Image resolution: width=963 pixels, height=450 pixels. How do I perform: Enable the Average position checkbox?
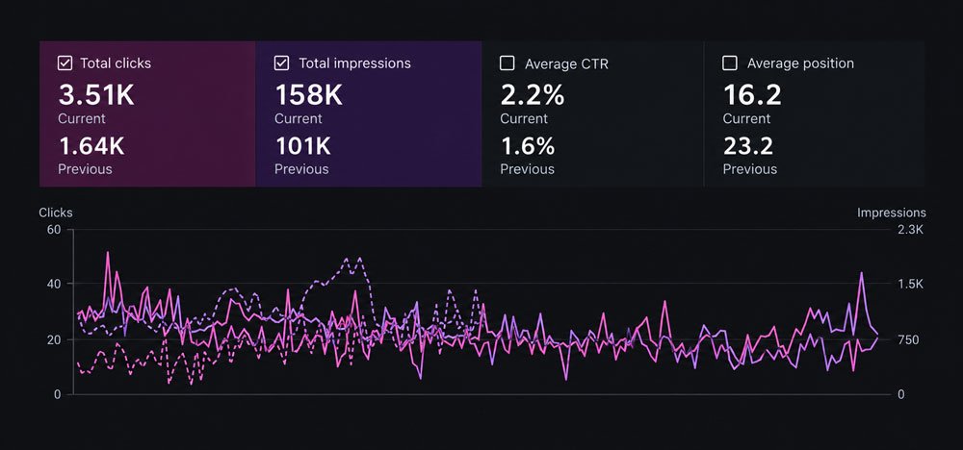coord(730,63)
